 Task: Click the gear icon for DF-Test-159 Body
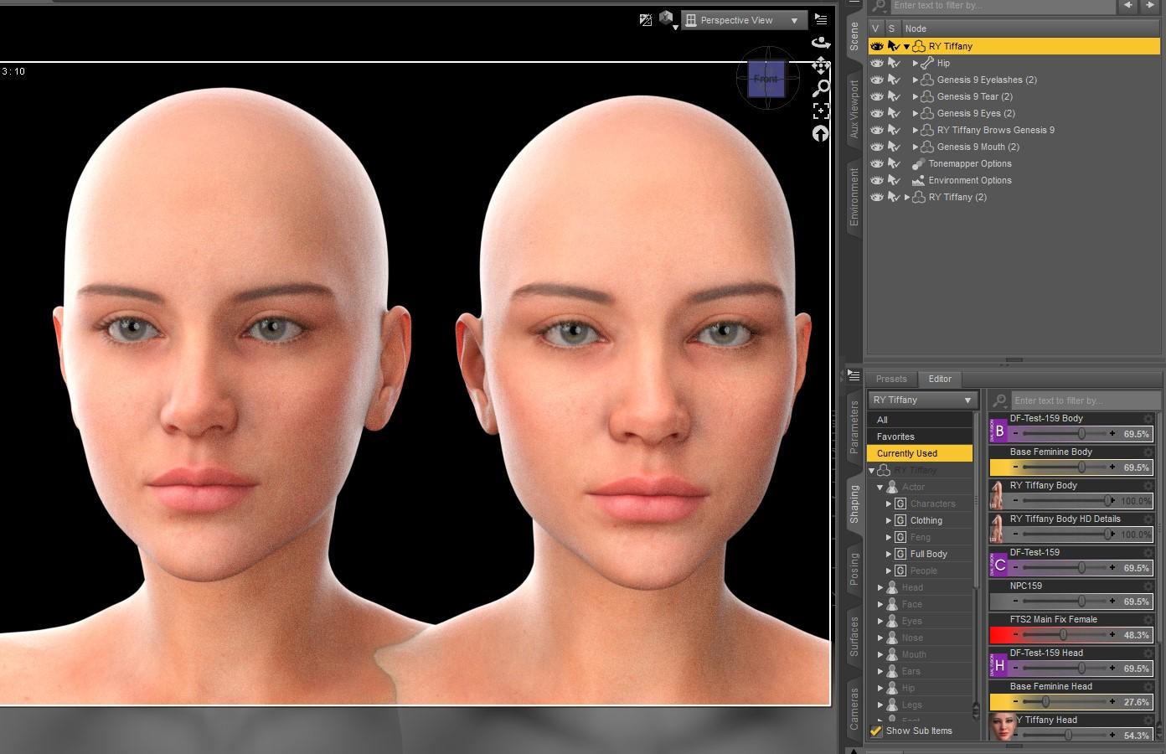click(x=1148, y=418)
